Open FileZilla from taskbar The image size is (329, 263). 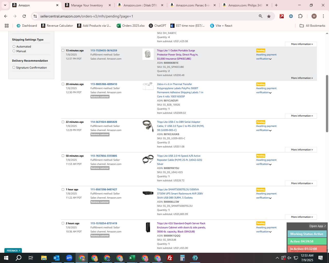(170, 258)
